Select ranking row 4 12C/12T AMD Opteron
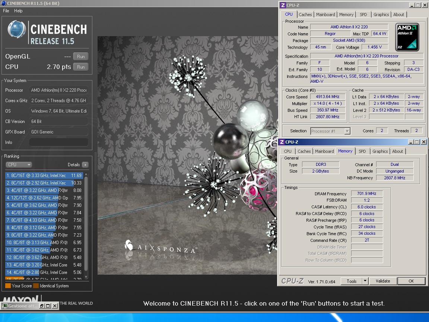 click(x=44, y=198)
